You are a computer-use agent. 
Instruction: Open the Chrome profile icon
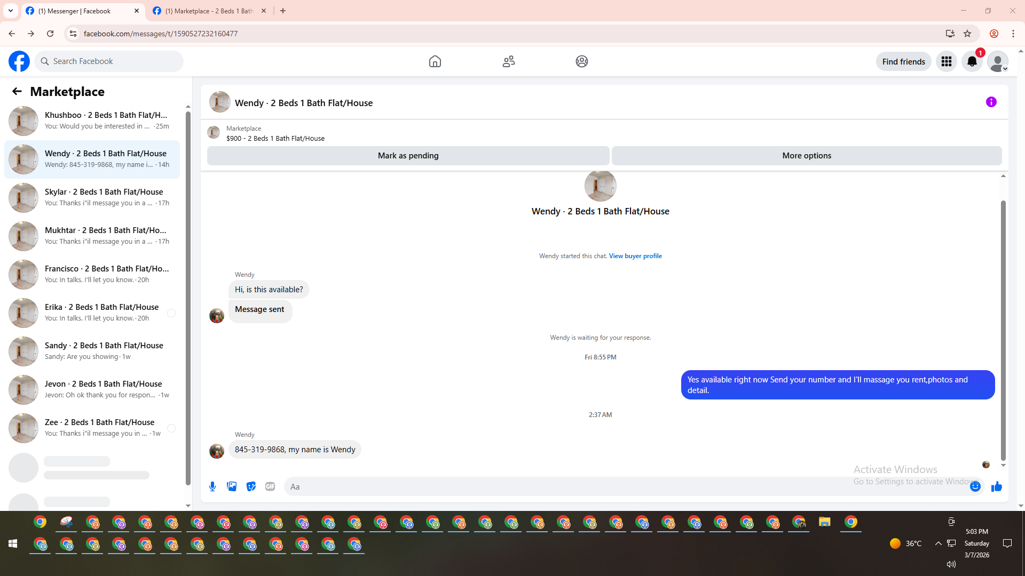click(994, 34)
